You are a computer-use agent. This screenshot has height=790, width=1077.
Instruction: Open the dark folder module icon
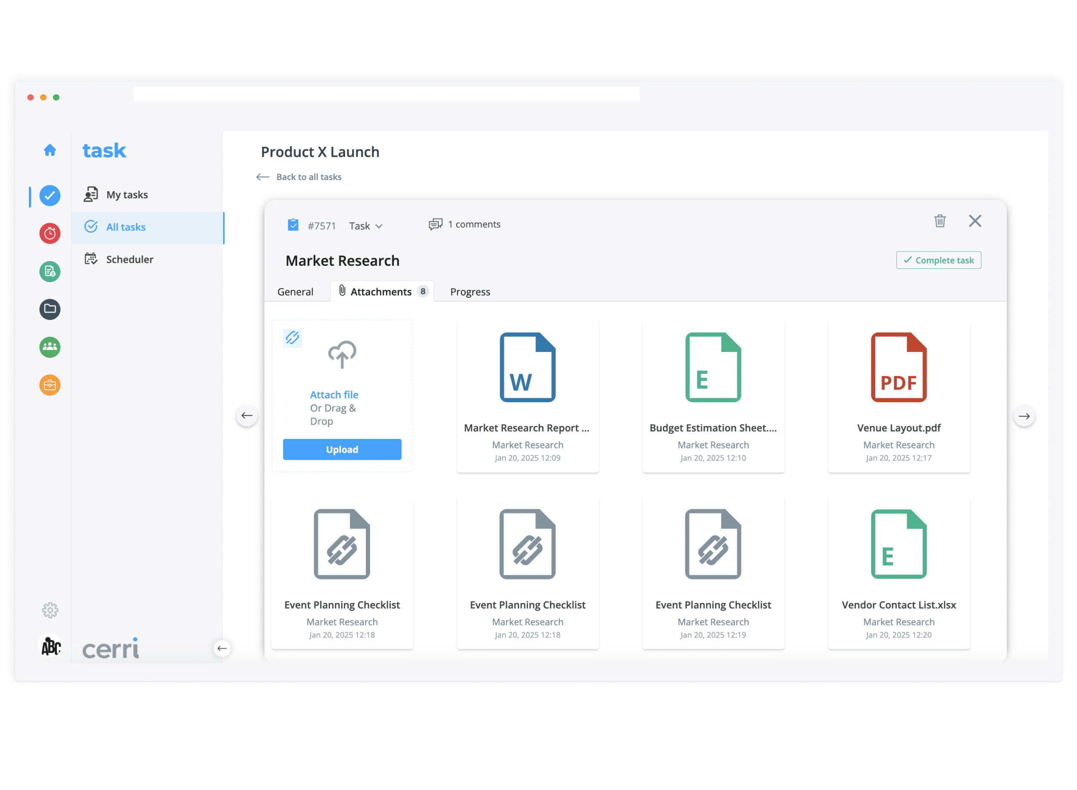point(50,309)
